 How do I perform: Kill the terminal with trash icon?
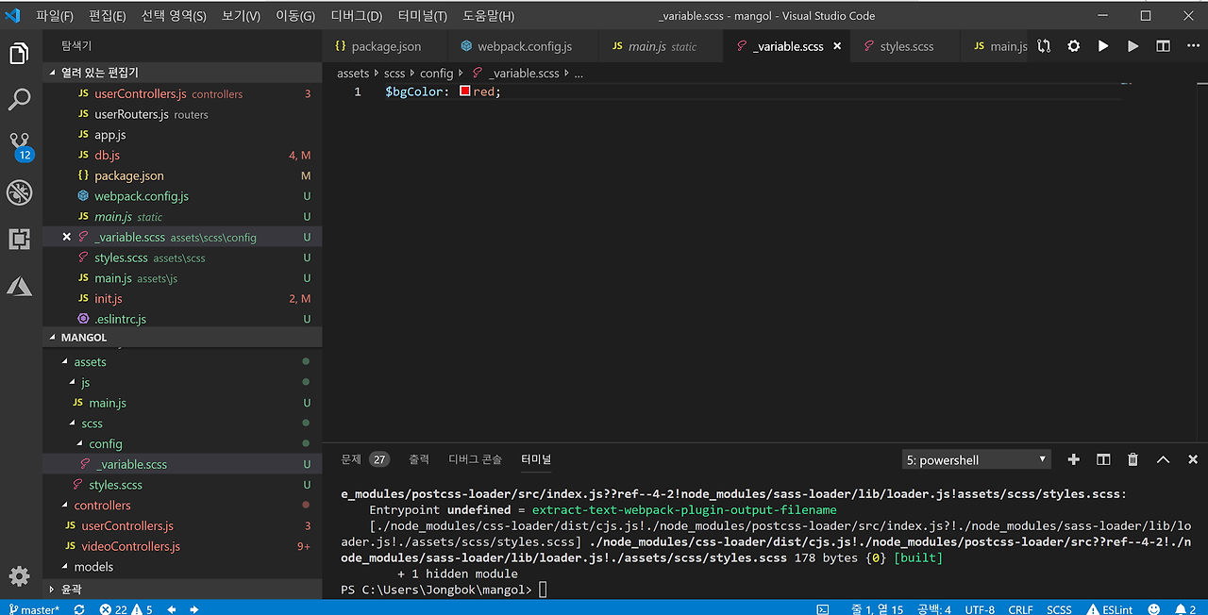pos(1132,459)
